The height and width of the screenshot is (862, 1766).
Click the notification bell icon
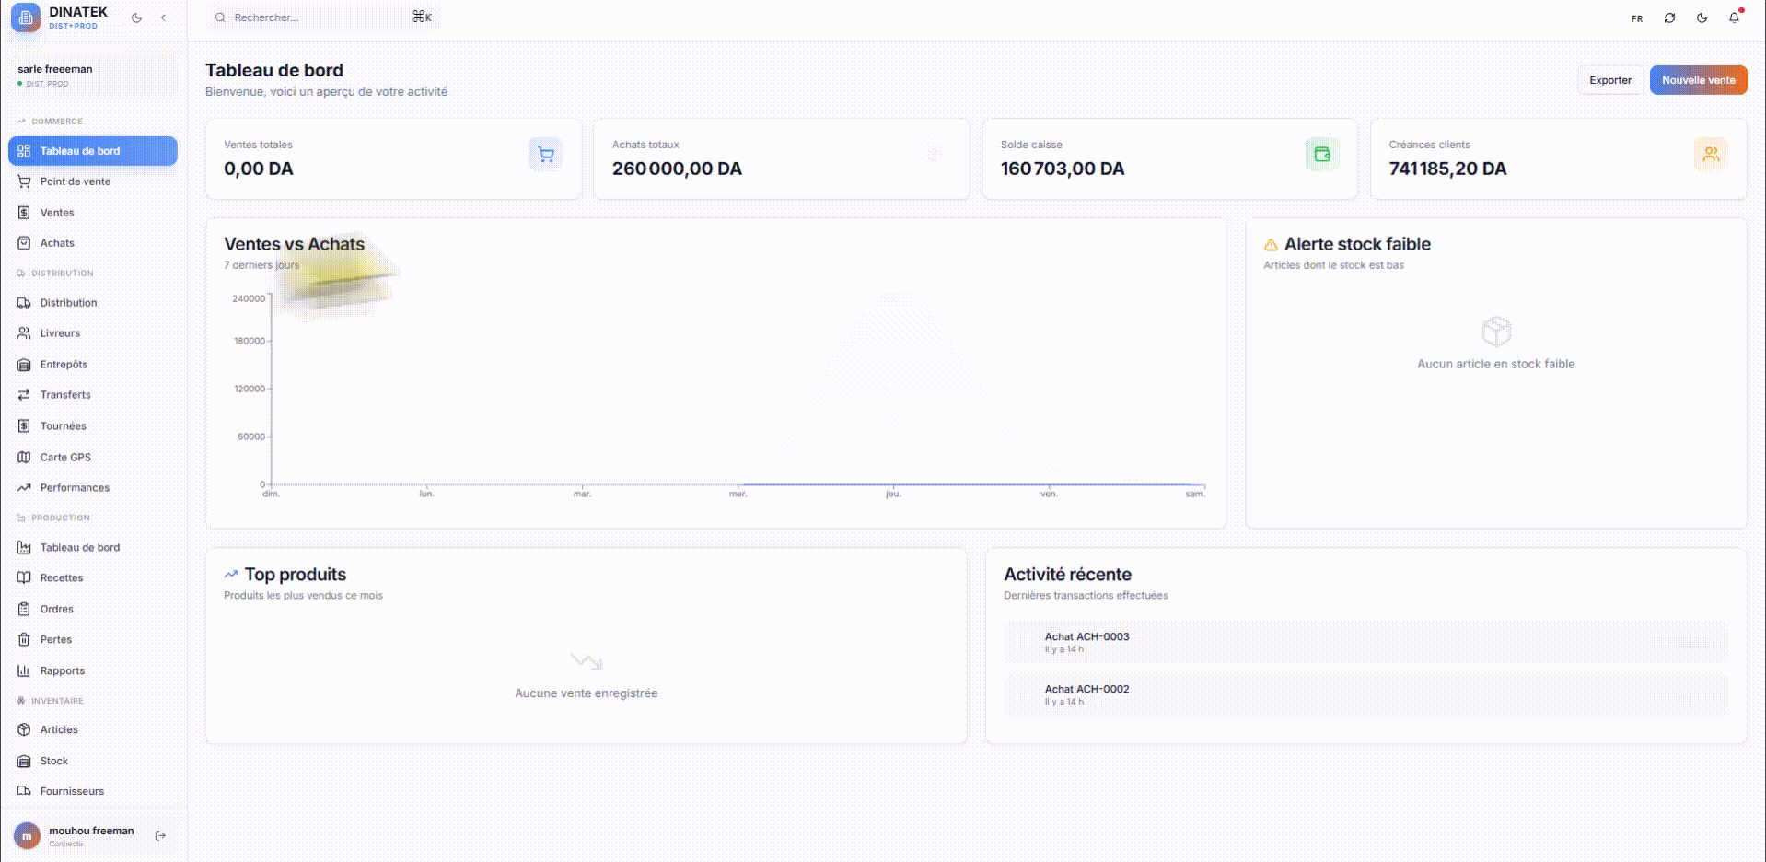pyautogui.click(x=1734, y=17)
